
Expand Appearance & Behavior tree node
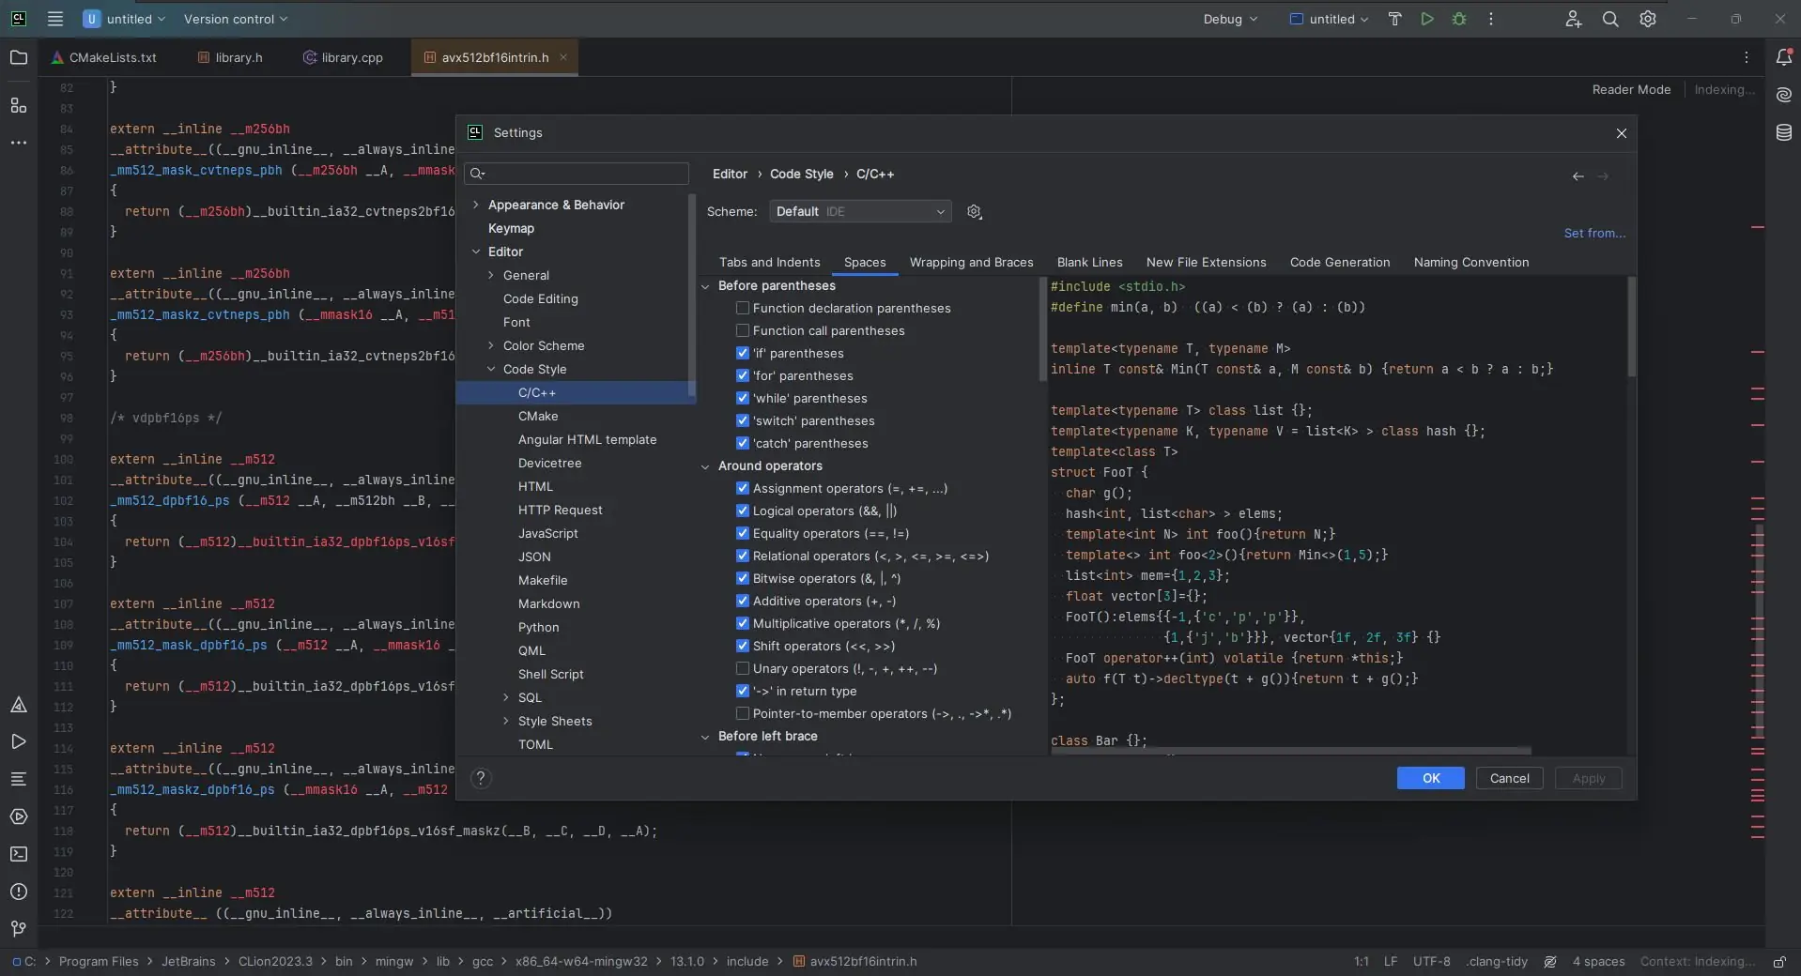pyautogui.click(x=476, y=205)
